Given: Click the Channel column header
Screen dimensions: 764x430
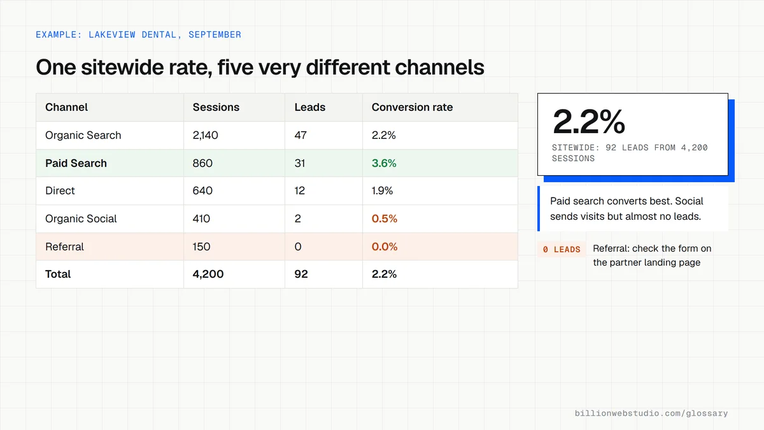Looking at the screenshot, I should coord(110,107).
